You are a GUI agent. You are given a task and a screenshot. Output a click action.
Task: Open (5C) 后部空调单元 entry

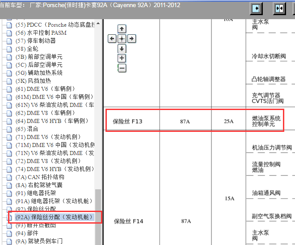pos(39,65)
